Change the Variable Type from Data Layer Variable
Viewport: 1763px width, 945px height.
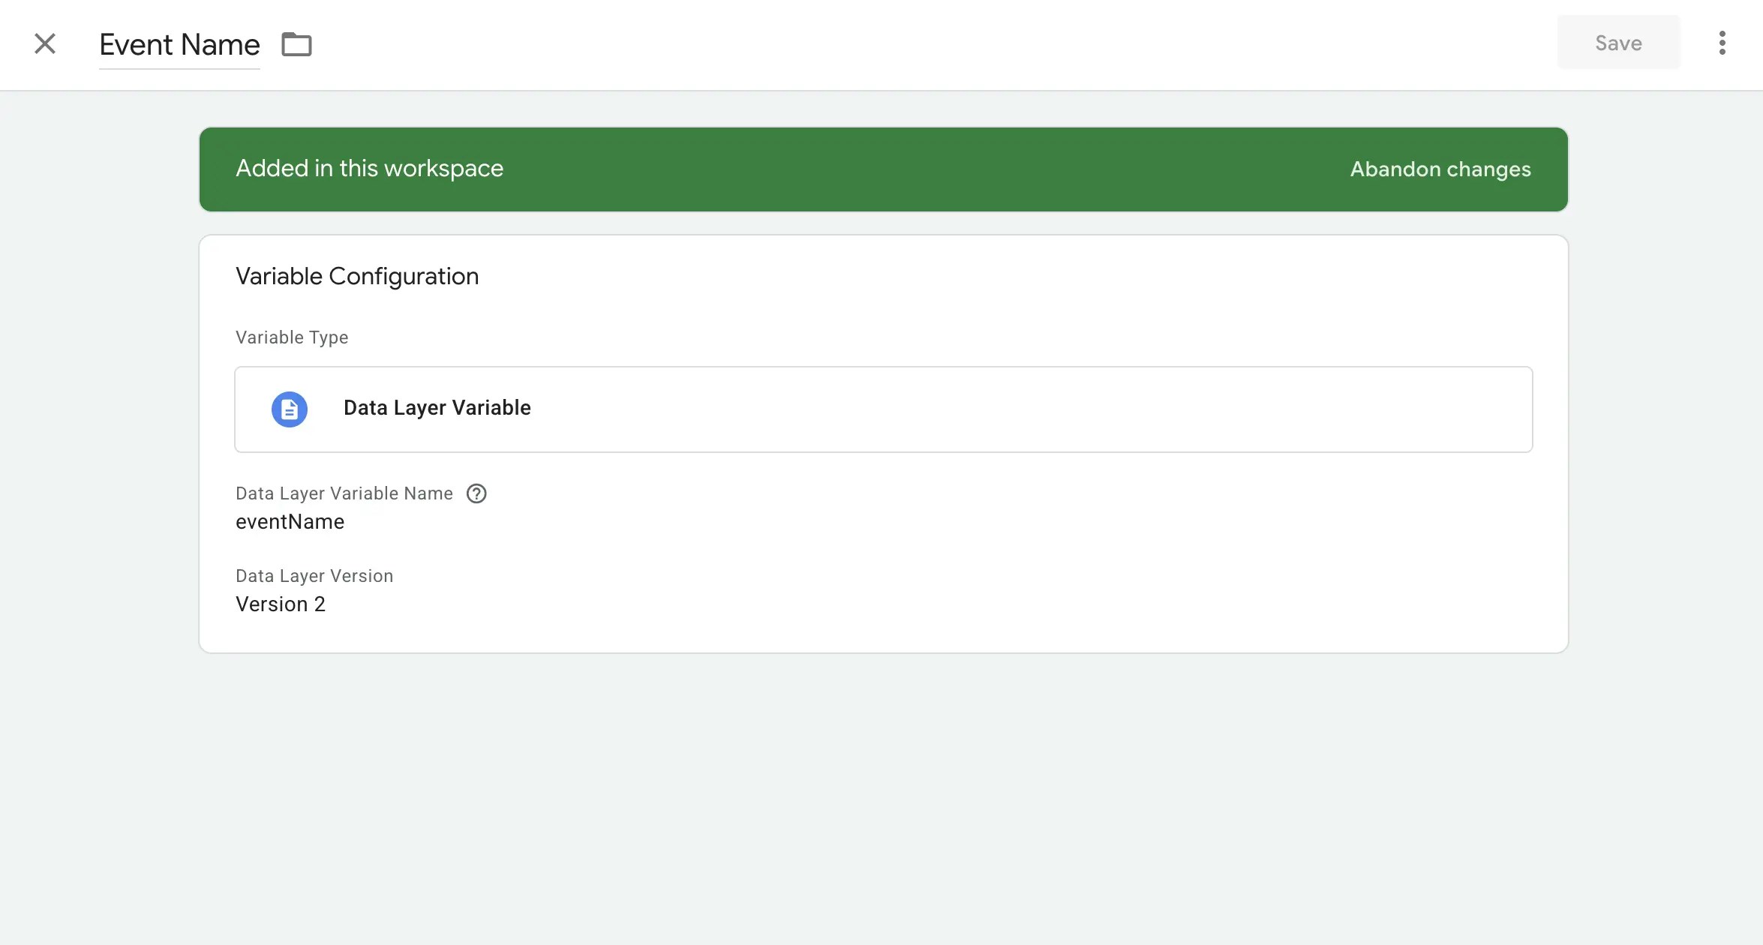[x=883, y=409]
